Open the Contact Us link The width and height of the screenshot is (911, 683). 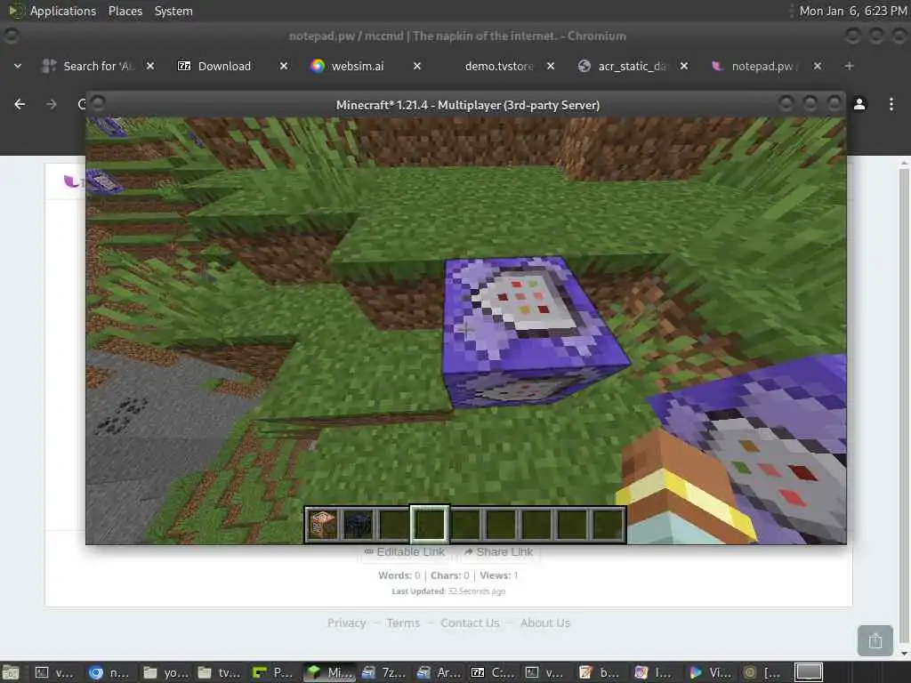tap(470, 623)
